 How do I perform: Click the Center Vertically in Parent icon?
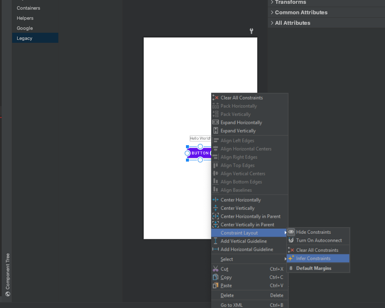coord(215,224)
